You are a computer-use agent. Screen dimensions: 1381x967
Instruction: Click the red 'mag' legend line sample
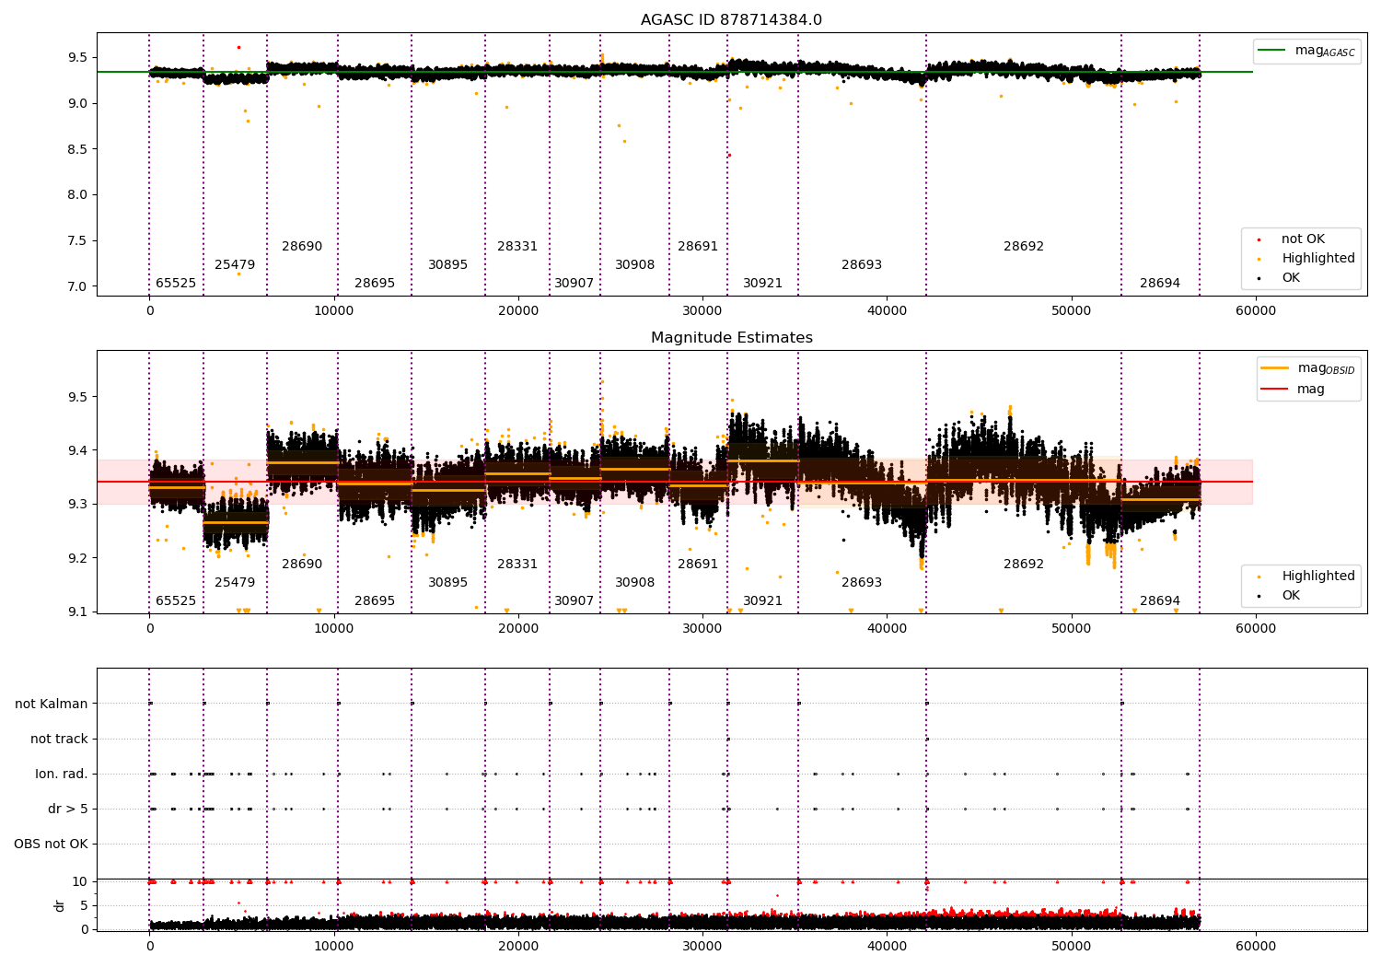pos(1275,389)
